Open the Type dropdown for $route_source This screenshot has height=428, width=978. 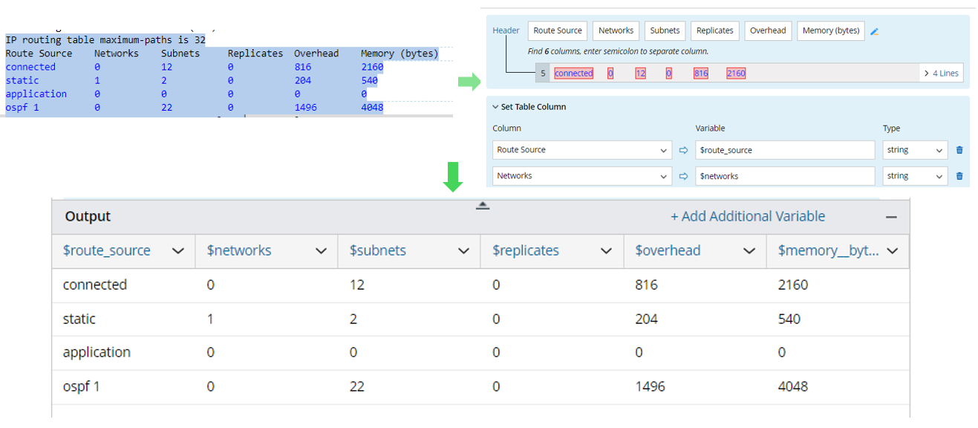(915, 150)
